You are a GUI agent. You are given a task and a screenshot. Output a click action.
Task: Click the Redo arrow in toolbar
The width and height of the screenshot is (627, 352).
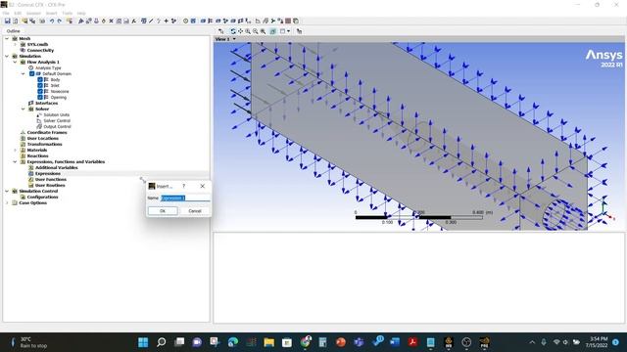coord(59,21)
